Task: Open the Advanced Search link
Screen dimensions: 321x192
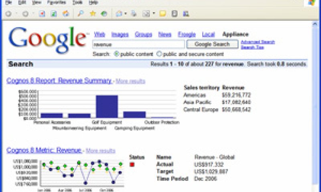Action: [258, 42]
